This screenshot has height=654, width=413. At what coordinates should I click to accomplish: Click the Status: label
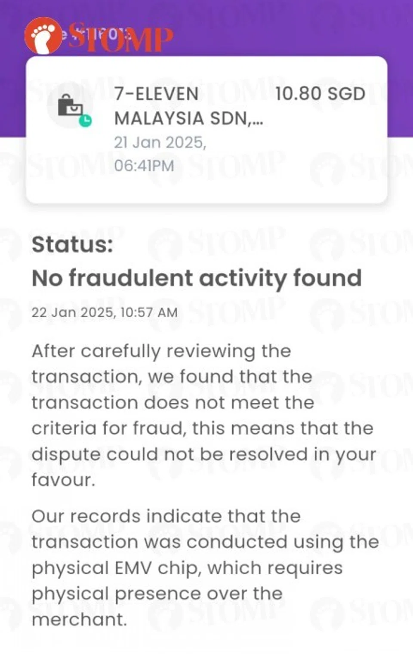[x=72, y=245]
